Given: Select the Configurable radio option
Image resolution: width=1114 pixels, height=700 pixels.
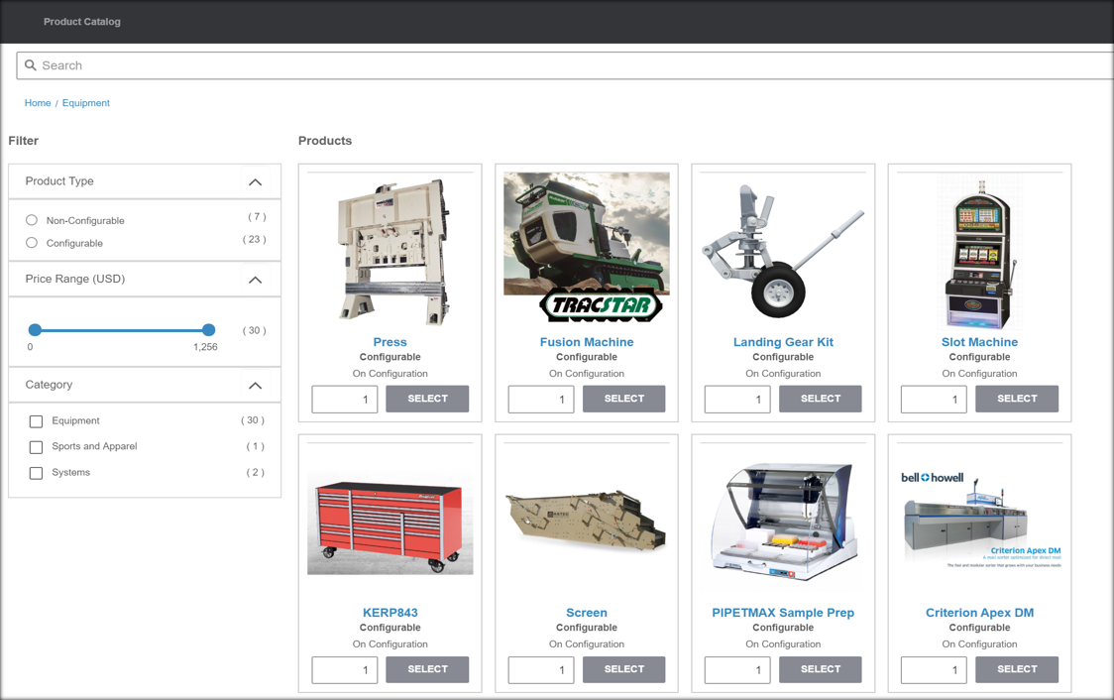Looking at the screenshot, I should point(32,242).
